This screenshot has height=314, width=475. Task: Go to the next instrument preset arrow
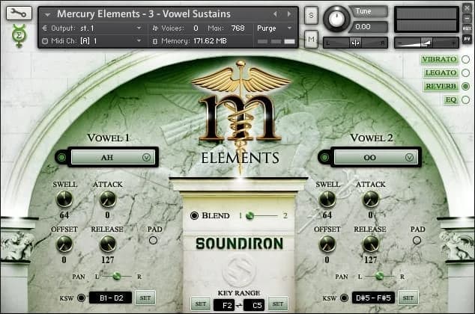pos(289,14)
